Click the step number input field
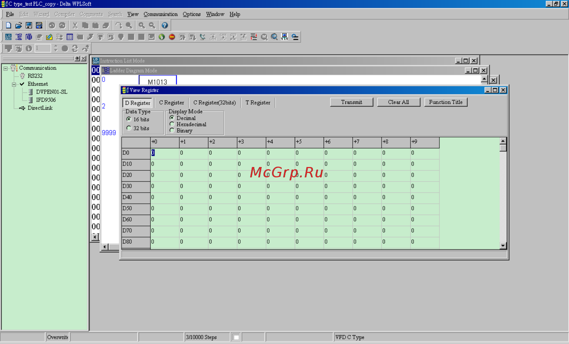569x344 pixels. (x=43, y=48)
